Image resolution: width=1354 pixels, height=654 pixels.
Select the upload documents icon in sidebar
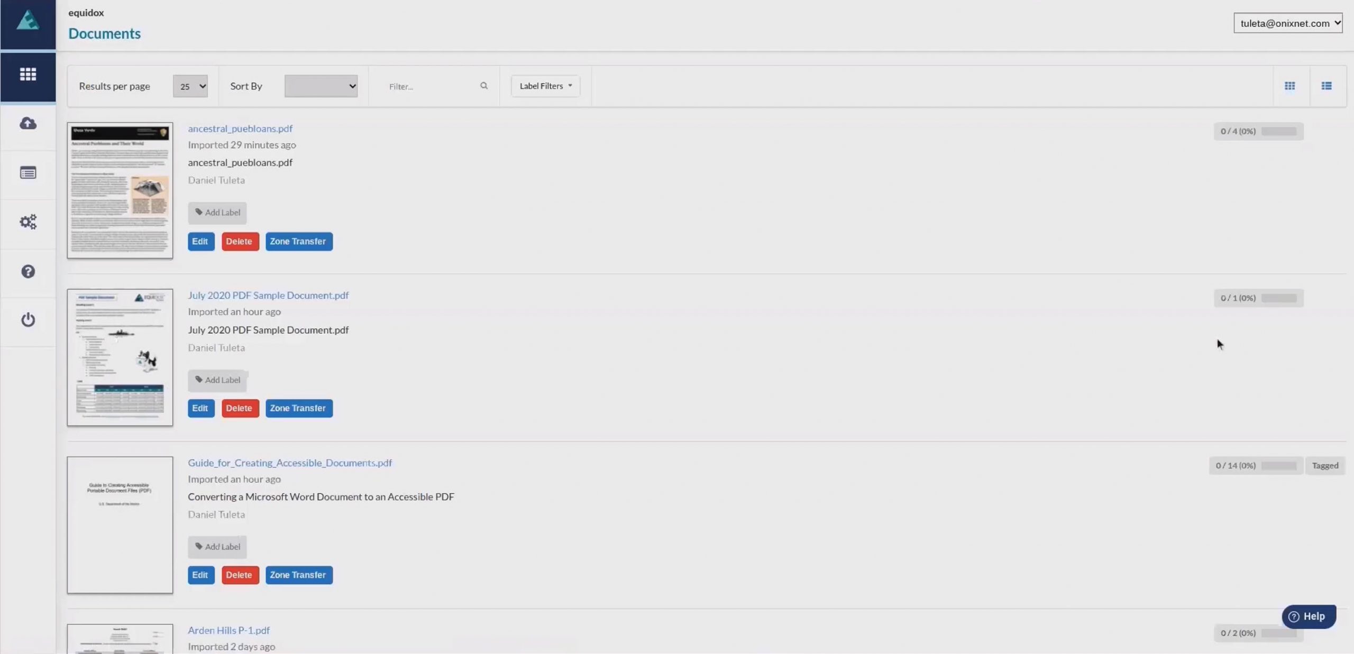(x=28, y=123)
